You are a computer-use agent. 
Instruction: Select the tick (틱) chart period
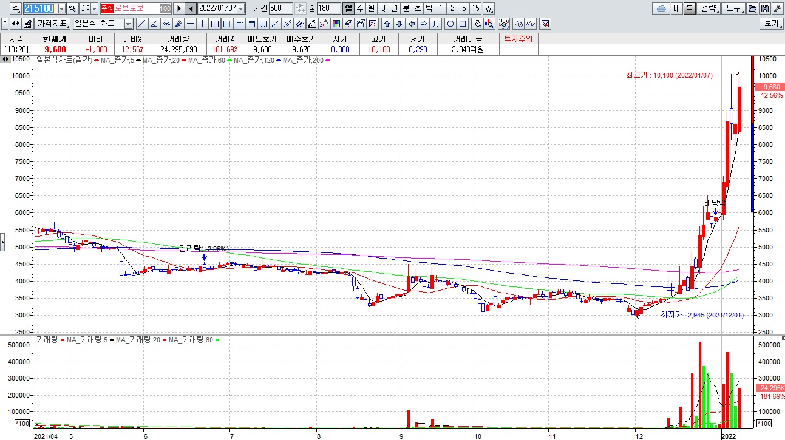coord(429,8)
